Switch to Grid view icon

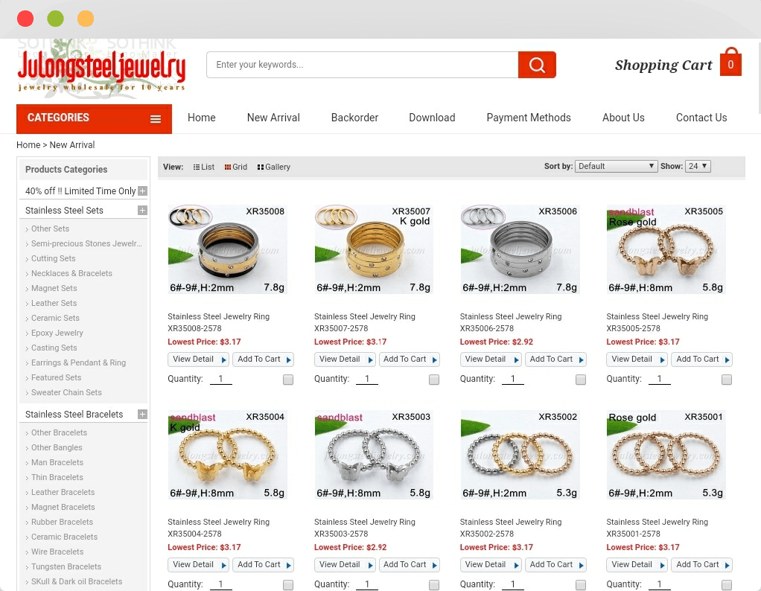[x=228, y=167]
